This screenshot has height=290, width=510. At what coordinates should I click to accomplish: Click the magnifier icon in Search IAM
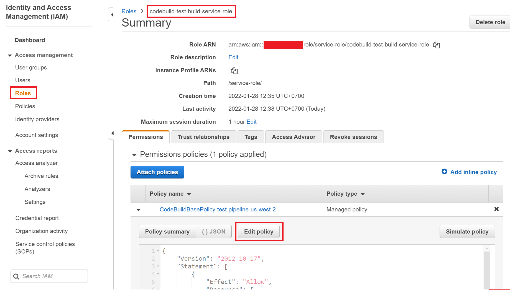tap(16, 276)
